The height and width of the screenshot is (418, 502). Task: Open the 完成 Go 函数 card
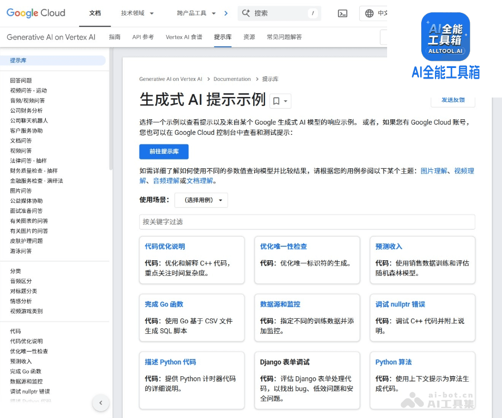(192, 318)
